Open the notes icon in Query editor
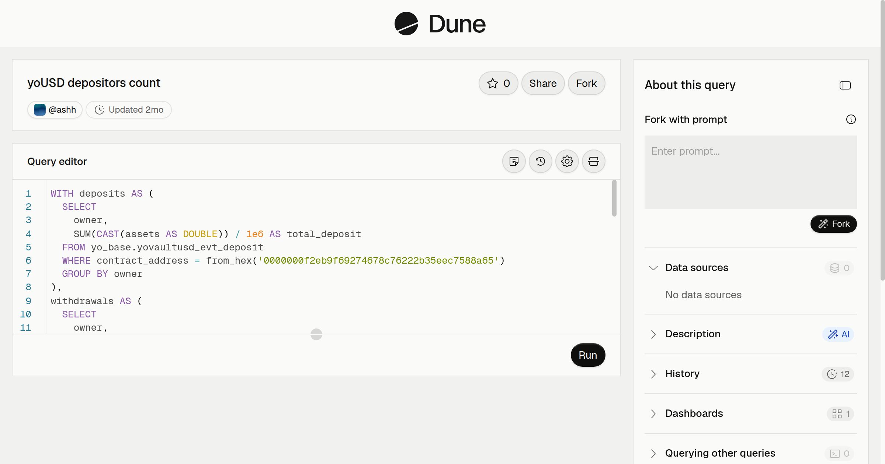The height and width of the screenshot is (464, 885). [514, 161]
